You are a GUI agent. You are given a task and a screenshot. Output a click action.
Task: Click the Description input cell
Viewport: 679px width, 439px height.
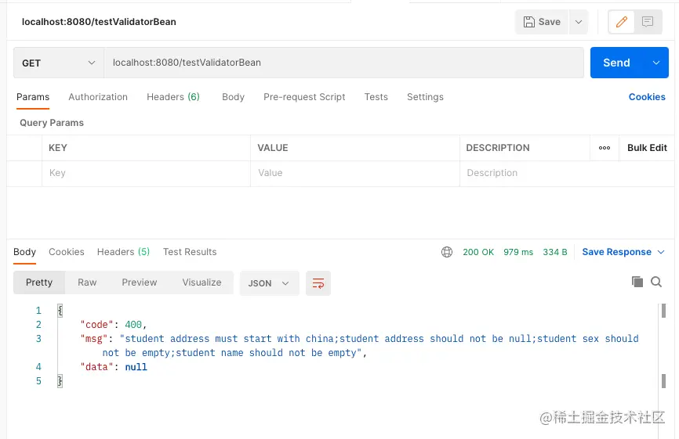(567, 173)
